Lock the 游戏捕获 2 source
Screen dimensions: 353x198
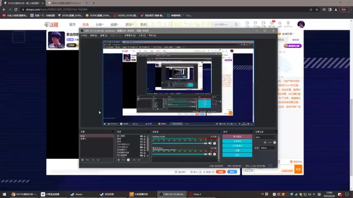[145, 150]
